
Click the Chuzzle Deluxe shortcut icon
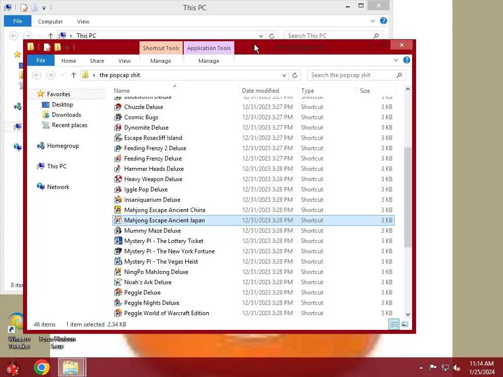(118, 107)
